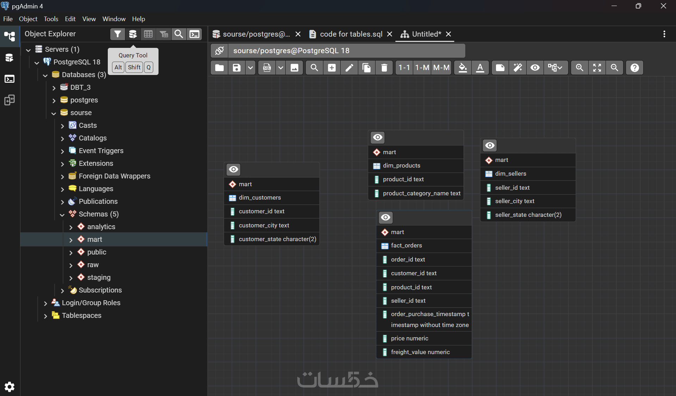Image resolution: width=676 pixels, height=396 pixels.
Task: Toggle Show Details eye in the ERD toolbar
Action: [x=535, y=68]
